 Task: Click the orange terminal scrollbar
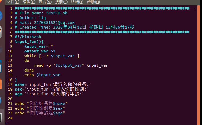(198, 65)
